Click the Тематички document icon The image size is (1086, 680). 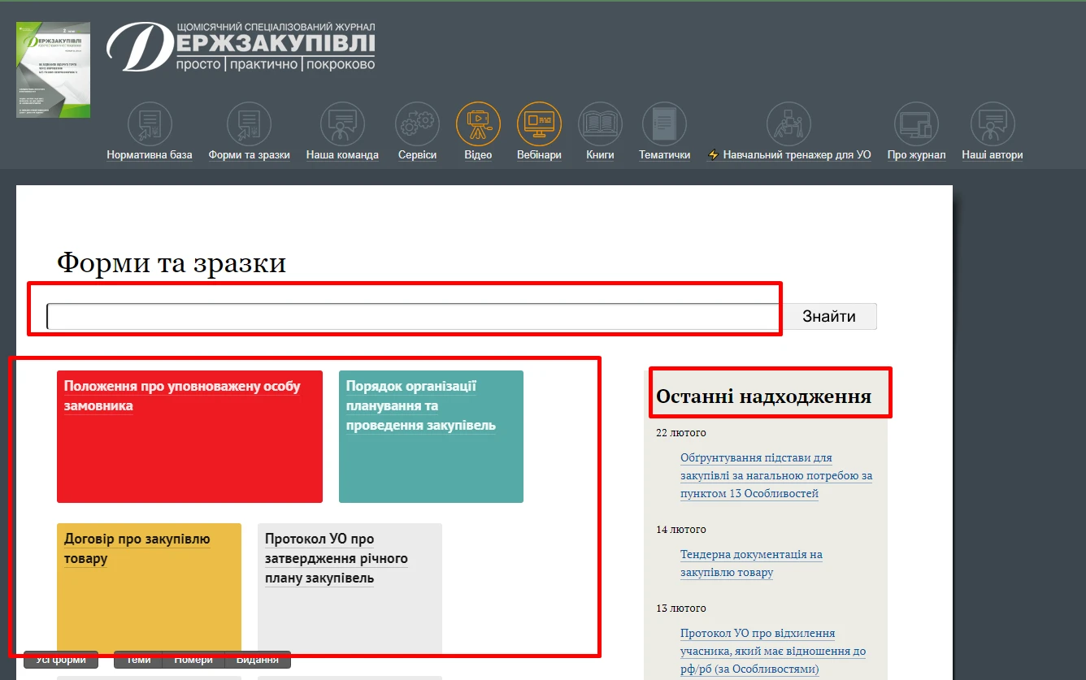click(x=664, y=123)
